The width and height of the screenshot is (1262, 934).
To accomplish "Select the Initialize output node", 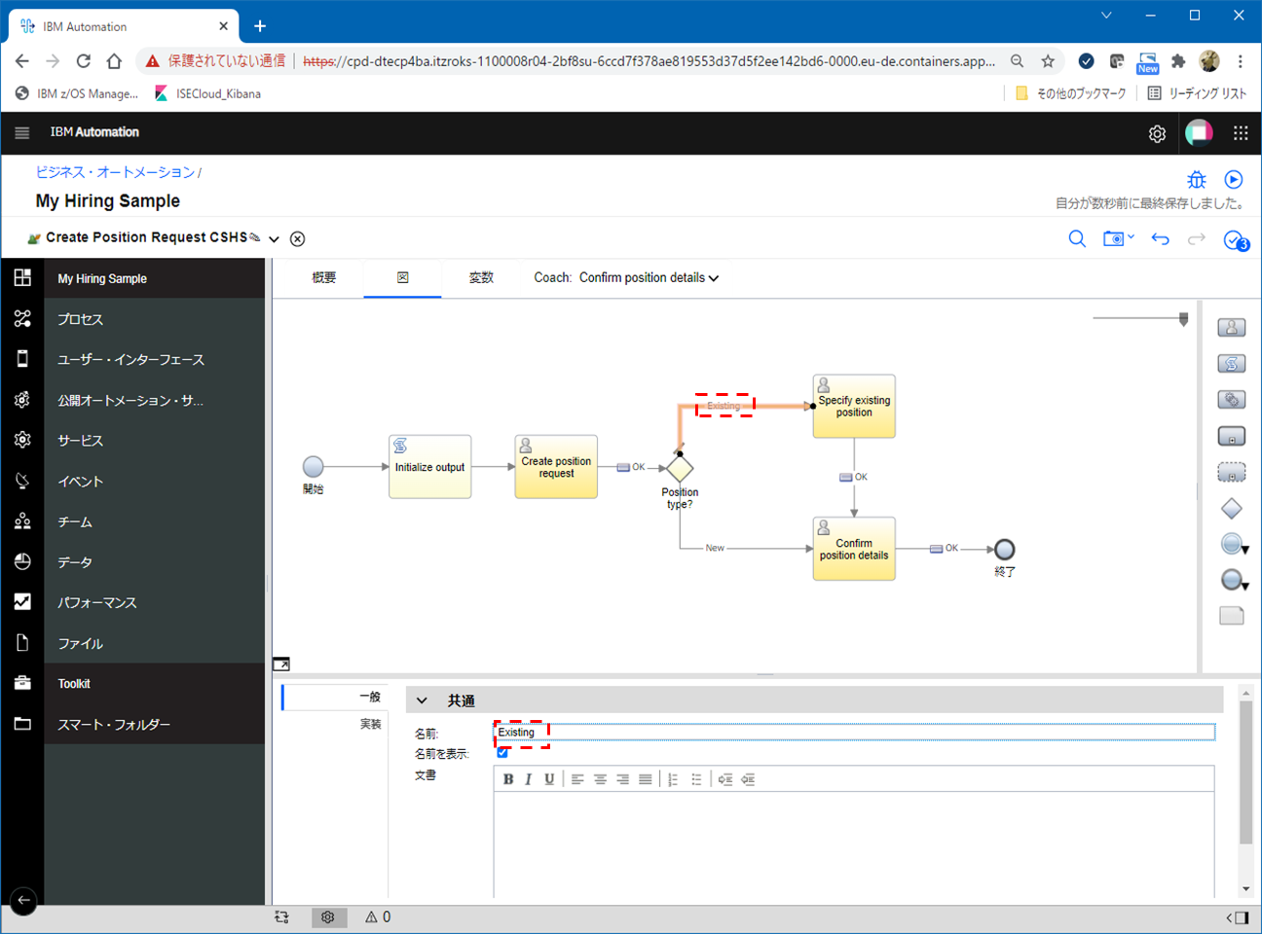I will pos(429,467).
